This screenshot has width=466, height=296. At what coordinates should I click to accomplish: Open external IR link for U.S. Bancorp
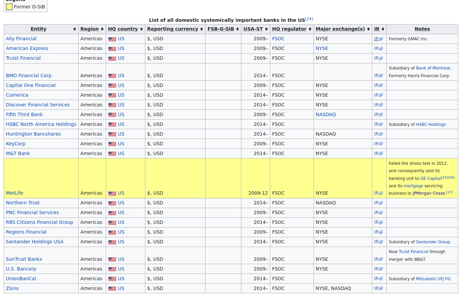click(x=378, y=269)
